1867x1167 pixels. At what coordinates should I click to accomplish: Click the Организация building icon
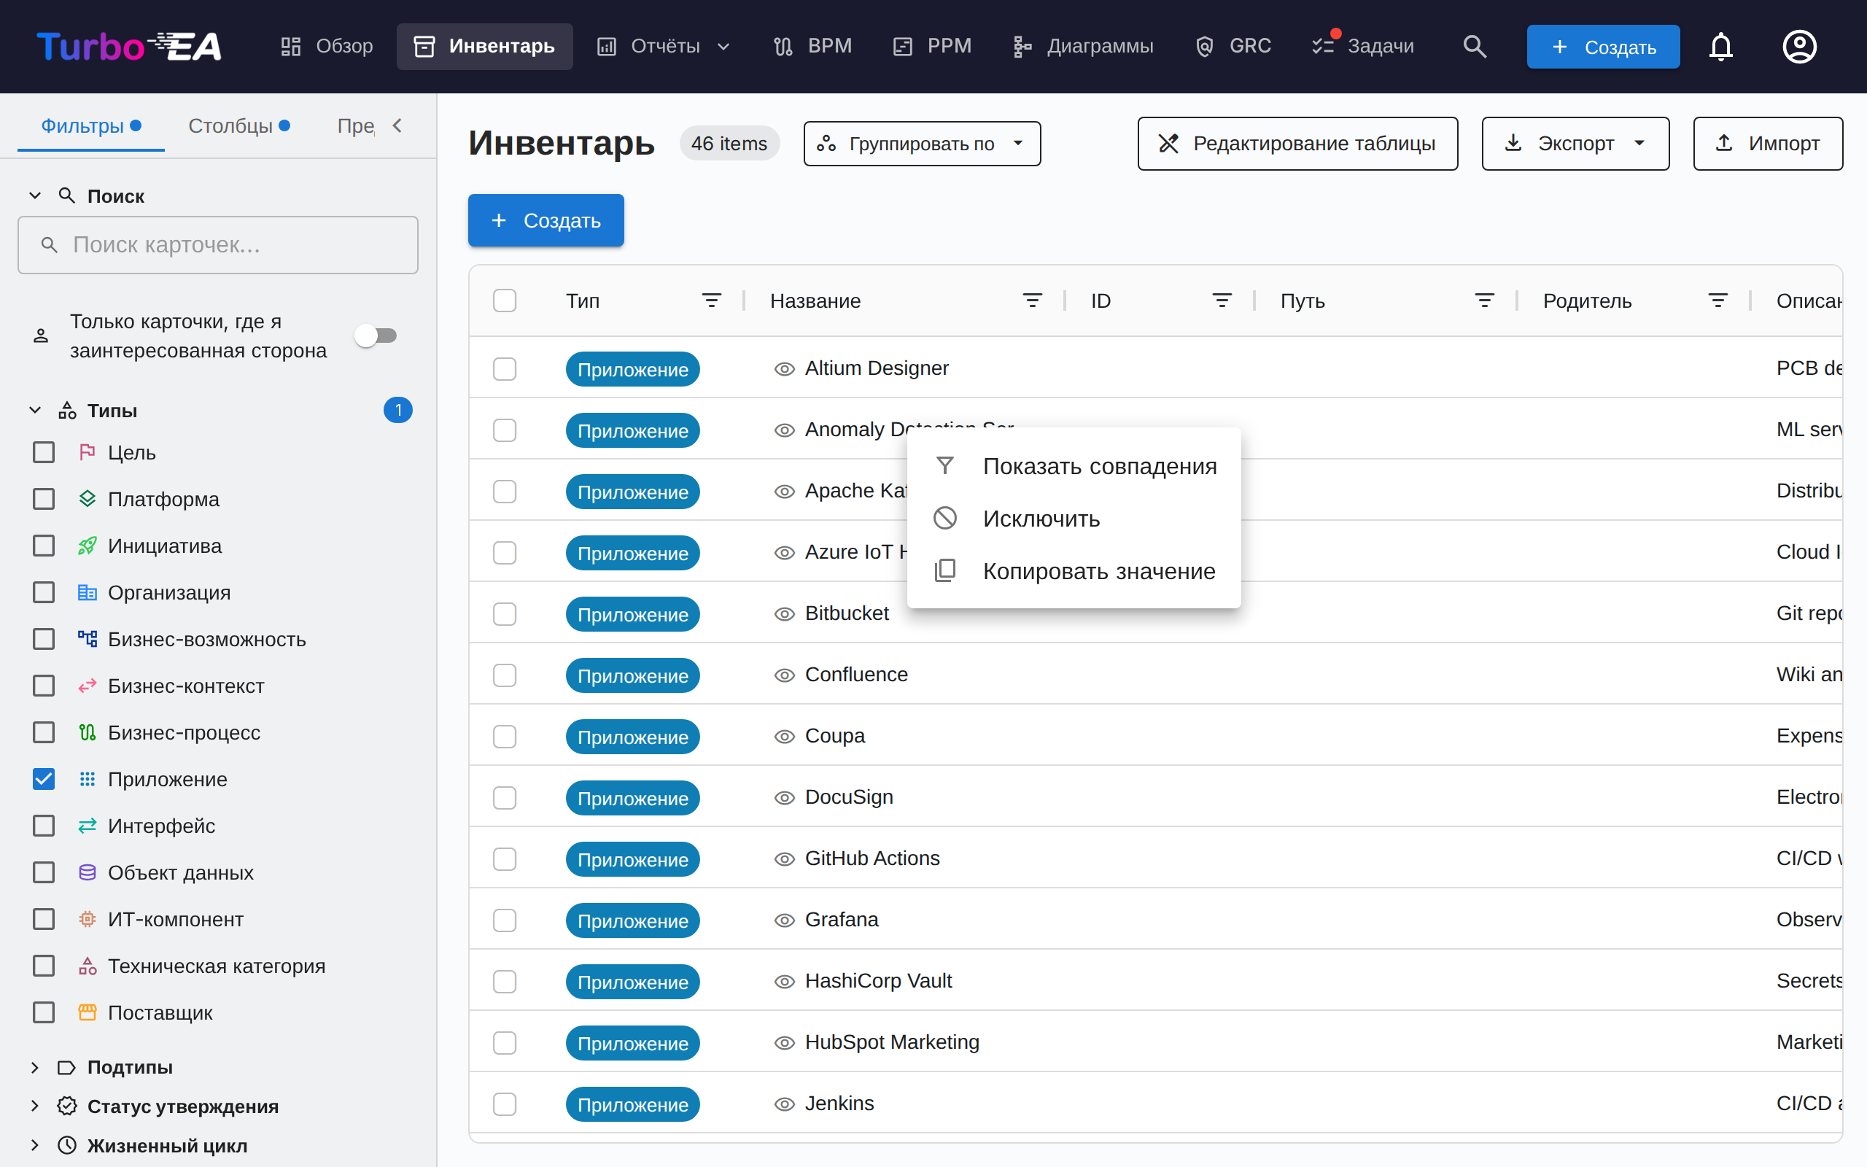(x=88, y=593)
